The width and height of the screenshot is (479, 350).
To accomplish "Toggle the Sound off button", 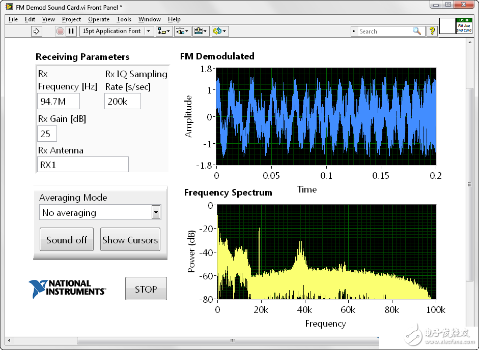I will click(x=67, y=240).
